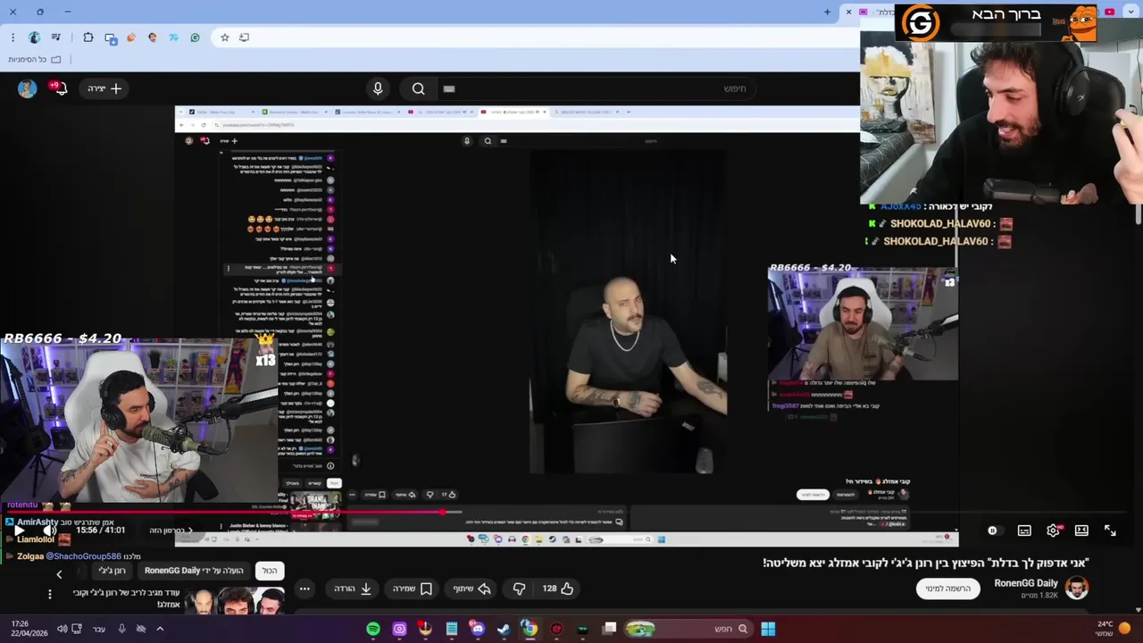Open Spotify from the taskbar
The image size is (1143, 643).
point(373,629)
